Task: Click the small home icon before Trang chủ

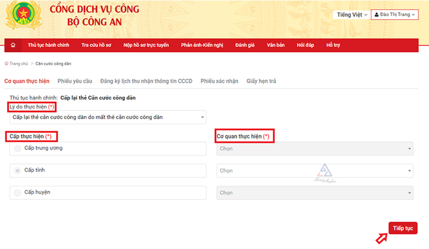Action: (x=6, y=63)
